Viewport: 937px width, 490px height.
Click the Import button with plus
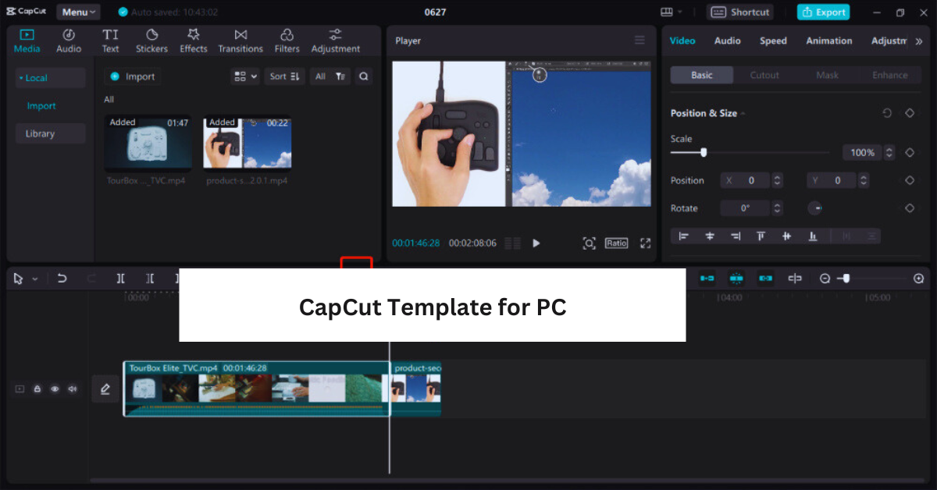click(x=134, y=76)
